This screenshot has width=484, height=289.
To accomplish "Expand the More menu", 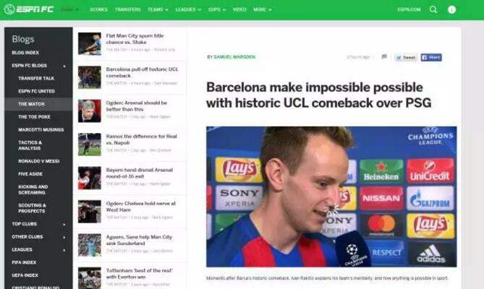I will [263, 9].
